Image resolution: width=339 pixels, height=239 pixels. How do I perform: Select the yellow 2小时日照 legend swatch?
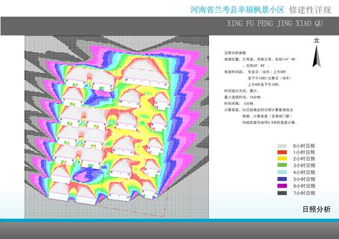pos(282,159)
